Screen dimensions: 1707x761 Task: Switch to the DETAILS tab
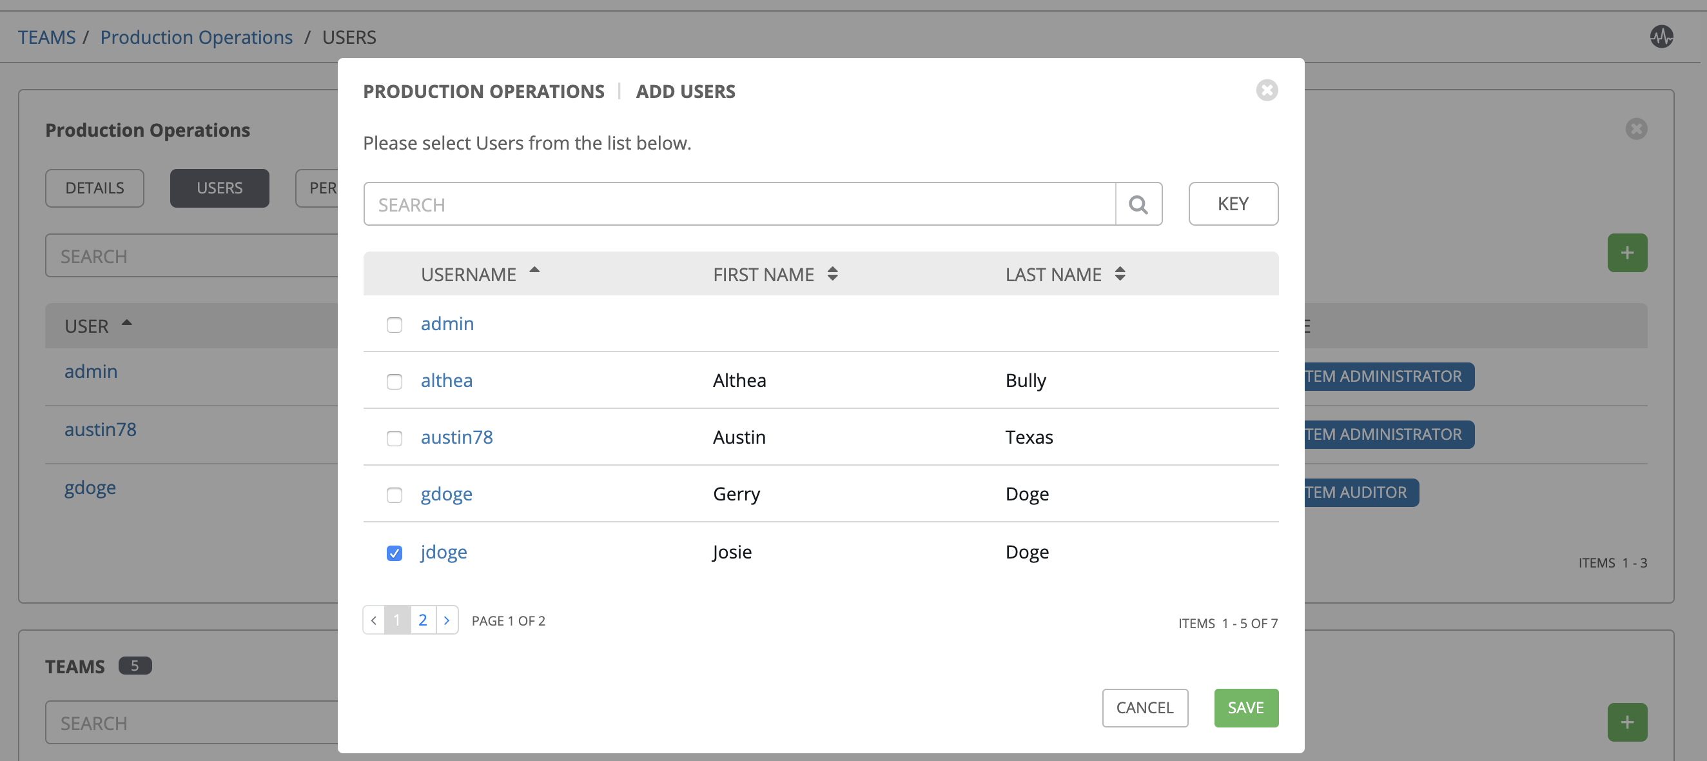pyautogui.click(x=95, y=187)
